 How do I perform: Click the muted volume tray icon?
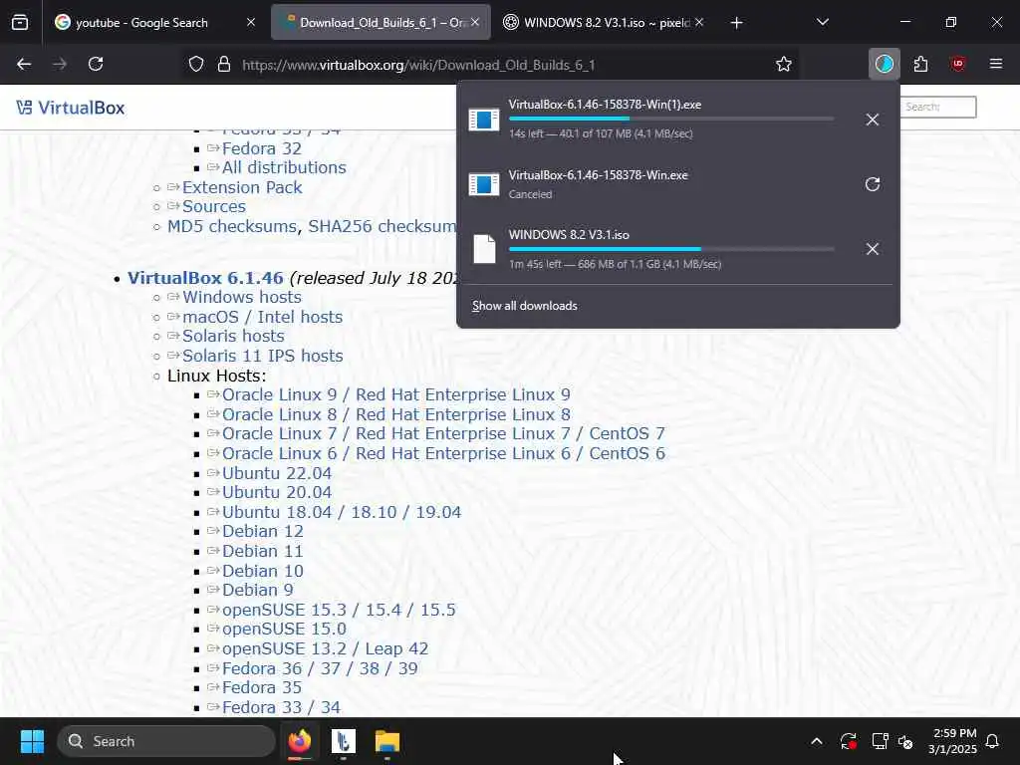905,741
